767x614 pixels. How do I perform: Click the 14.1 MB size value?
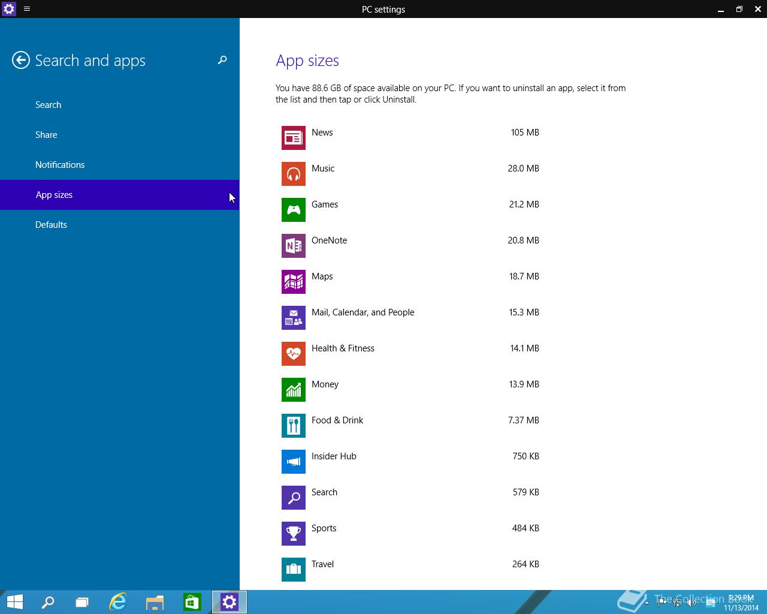point(525,348)
